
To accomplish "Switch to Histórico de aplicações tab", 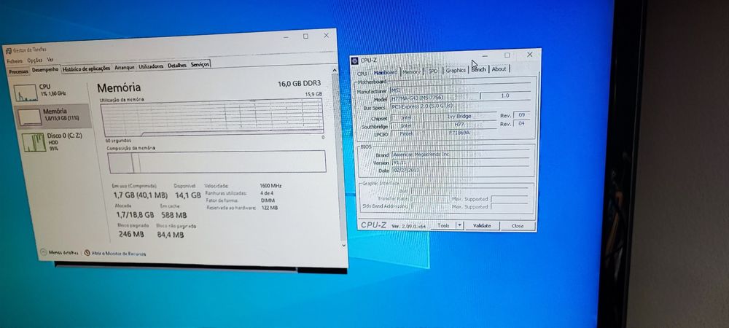I will coord(87,69).
